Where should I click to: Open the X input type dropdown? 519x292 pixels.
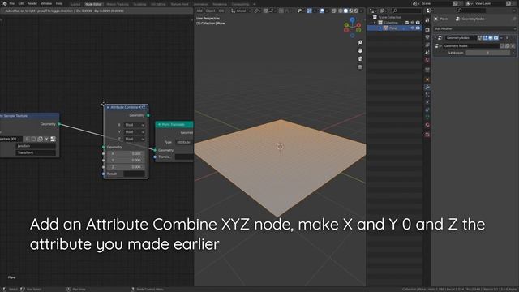point(135,125)
